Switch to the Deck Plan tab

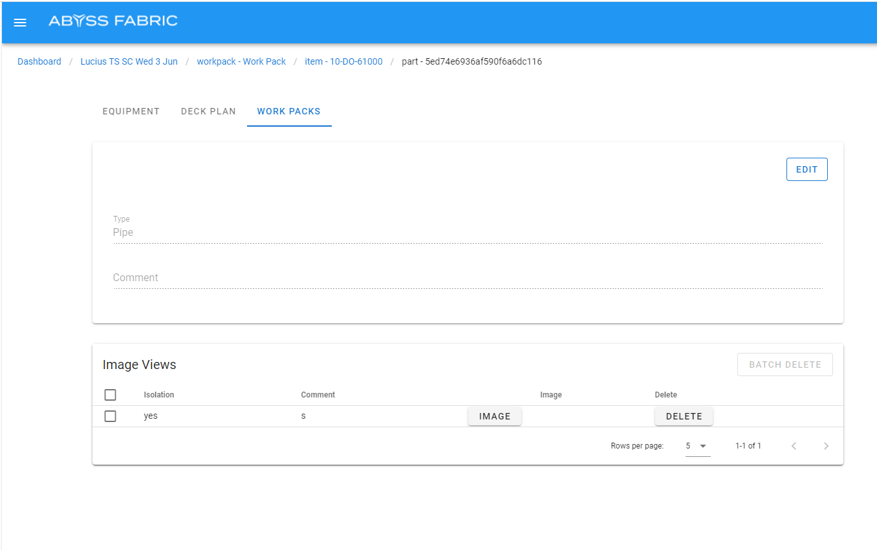(208, 111)
